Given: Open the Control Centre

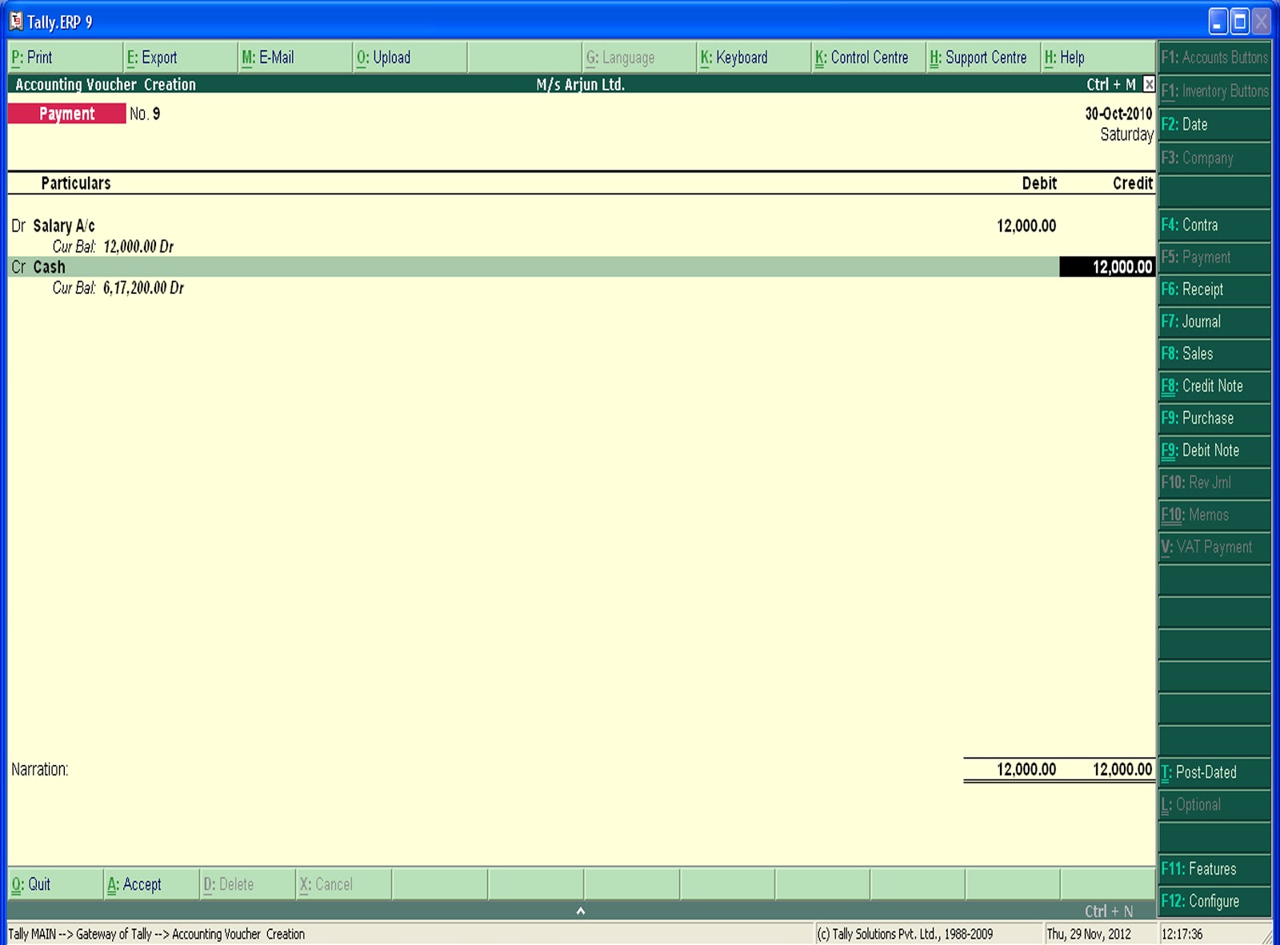Looking at the screenshot, I should click(862, 57).
